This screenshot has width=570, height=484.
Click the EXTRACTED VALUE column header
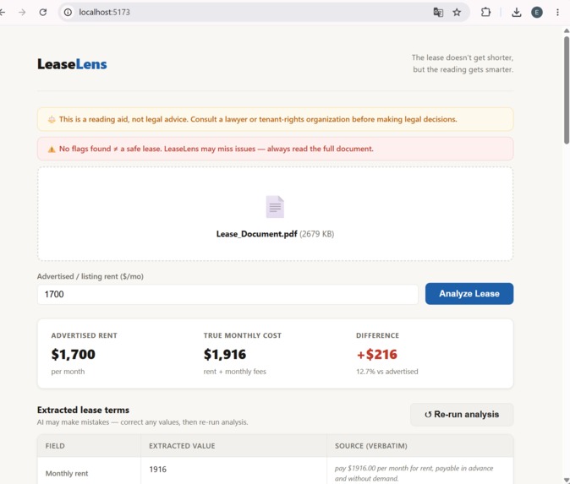tap(182, 446)
